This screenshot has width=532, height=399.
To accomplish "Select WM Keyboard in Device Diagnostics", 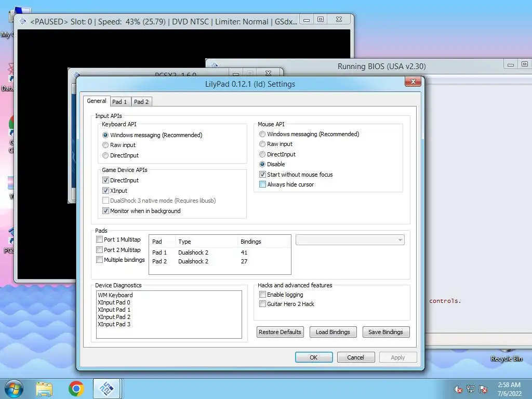I will coord(115,295).
